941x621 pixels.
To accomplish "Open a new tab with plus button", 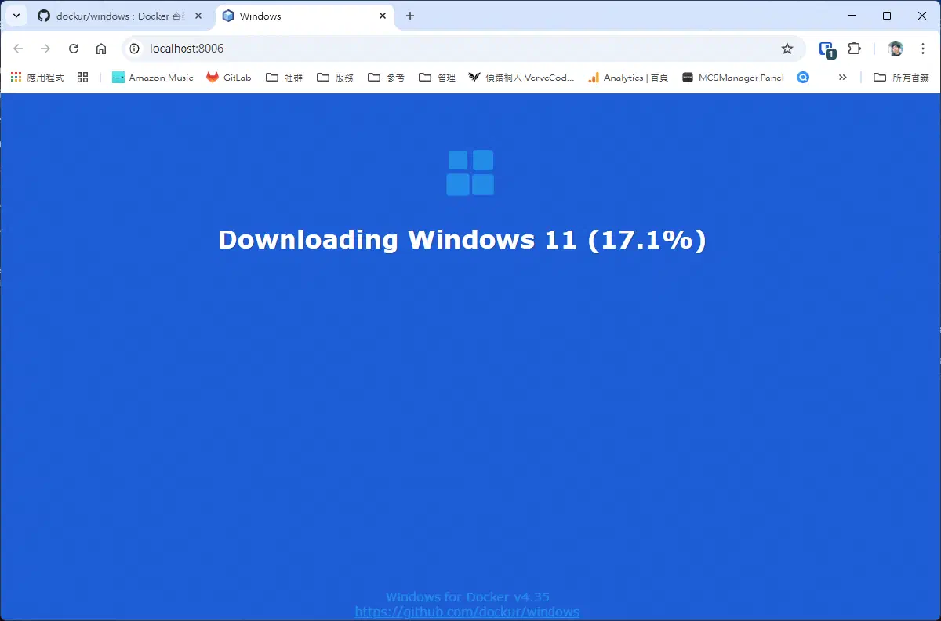I will point(410,16).
